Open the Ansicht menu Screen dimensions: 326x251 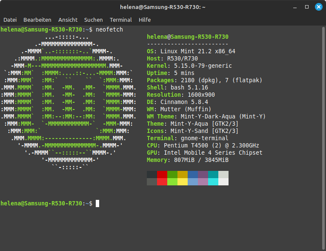68,20
